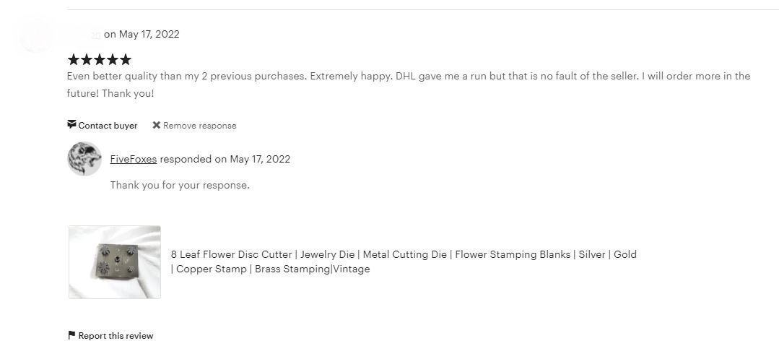
Task: Choose the Remove response text link
Action: tap(199, 126)
